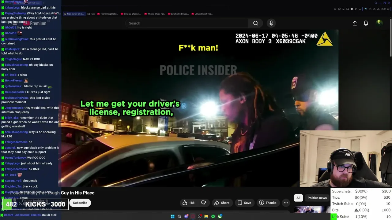Select the 'All' filter chip

[298, 198]
